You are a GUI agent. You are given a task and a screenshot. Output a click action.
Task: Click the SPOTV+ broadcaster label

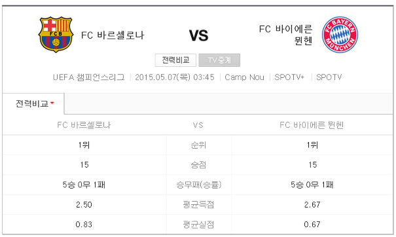[x=289, y=77]
